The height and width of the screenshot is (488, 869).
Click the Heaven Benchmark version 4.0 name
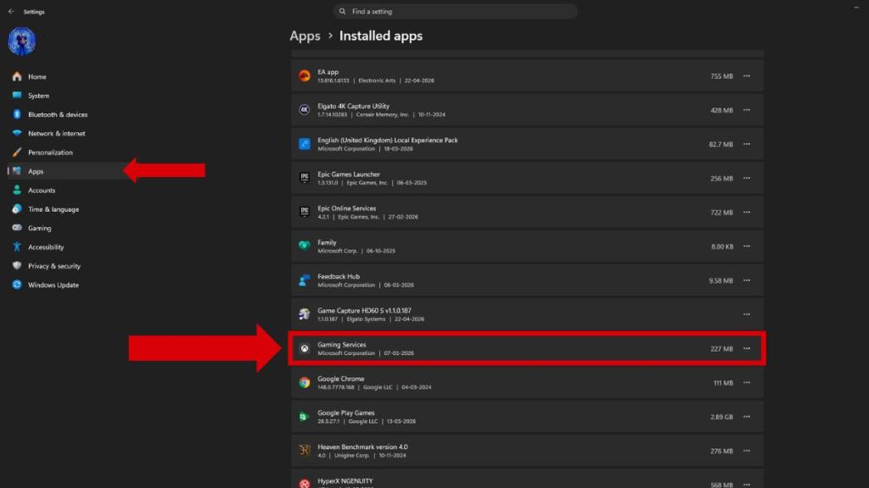(362, 447)
